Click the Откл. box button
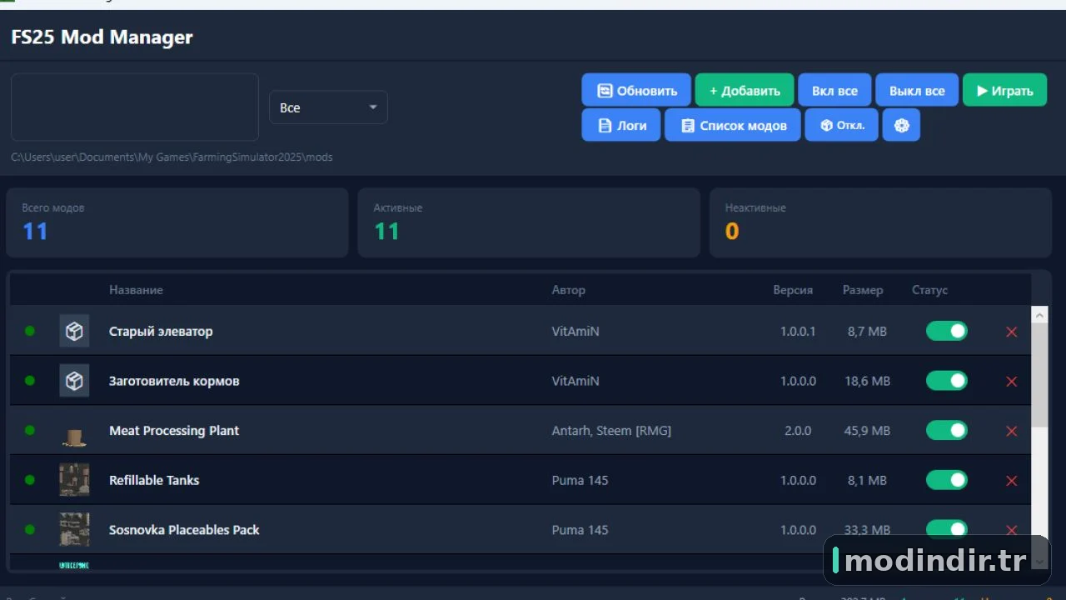Screen dimensions: 1066x600 pos(841,125)
